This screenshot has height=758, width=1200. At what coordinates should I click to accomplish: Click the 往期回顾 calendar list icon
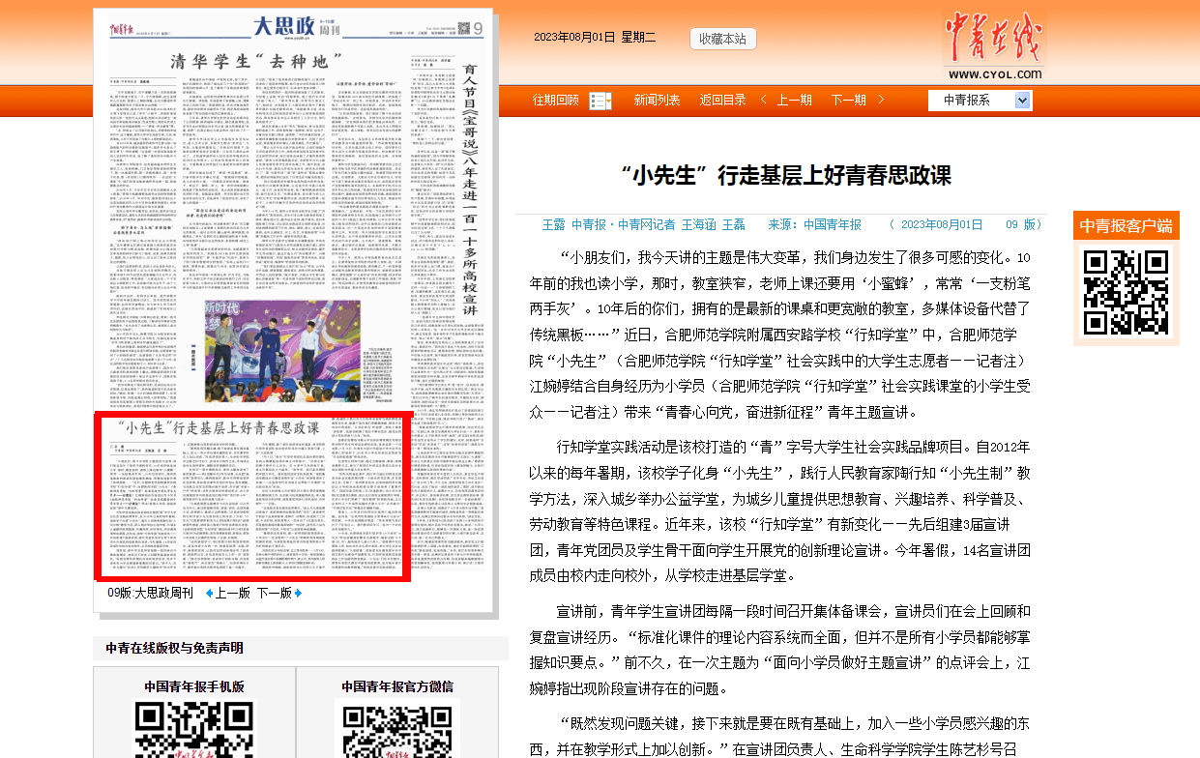point(600,101)
